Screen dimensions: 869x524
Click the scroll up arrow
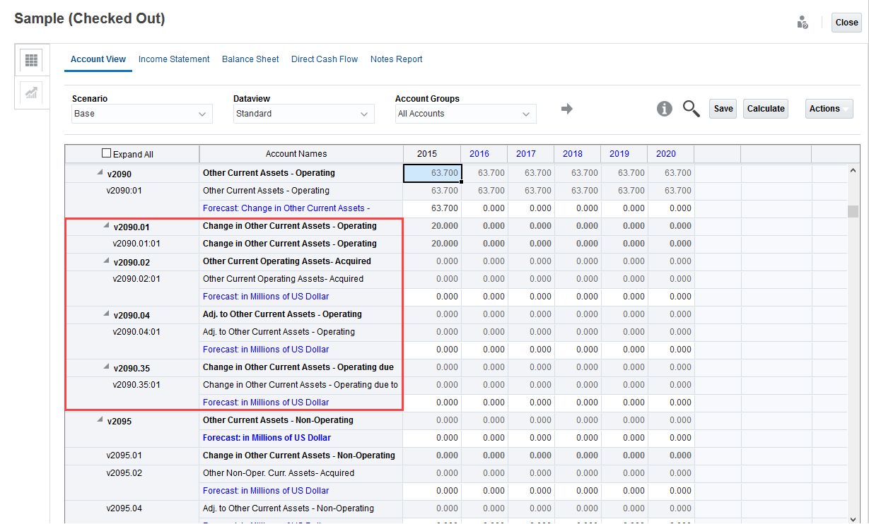coord(852,171)
